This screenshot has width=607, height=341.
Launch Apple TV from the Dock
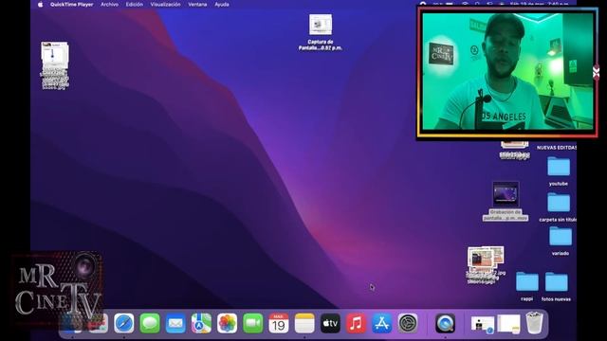click(x=330, y=323)
